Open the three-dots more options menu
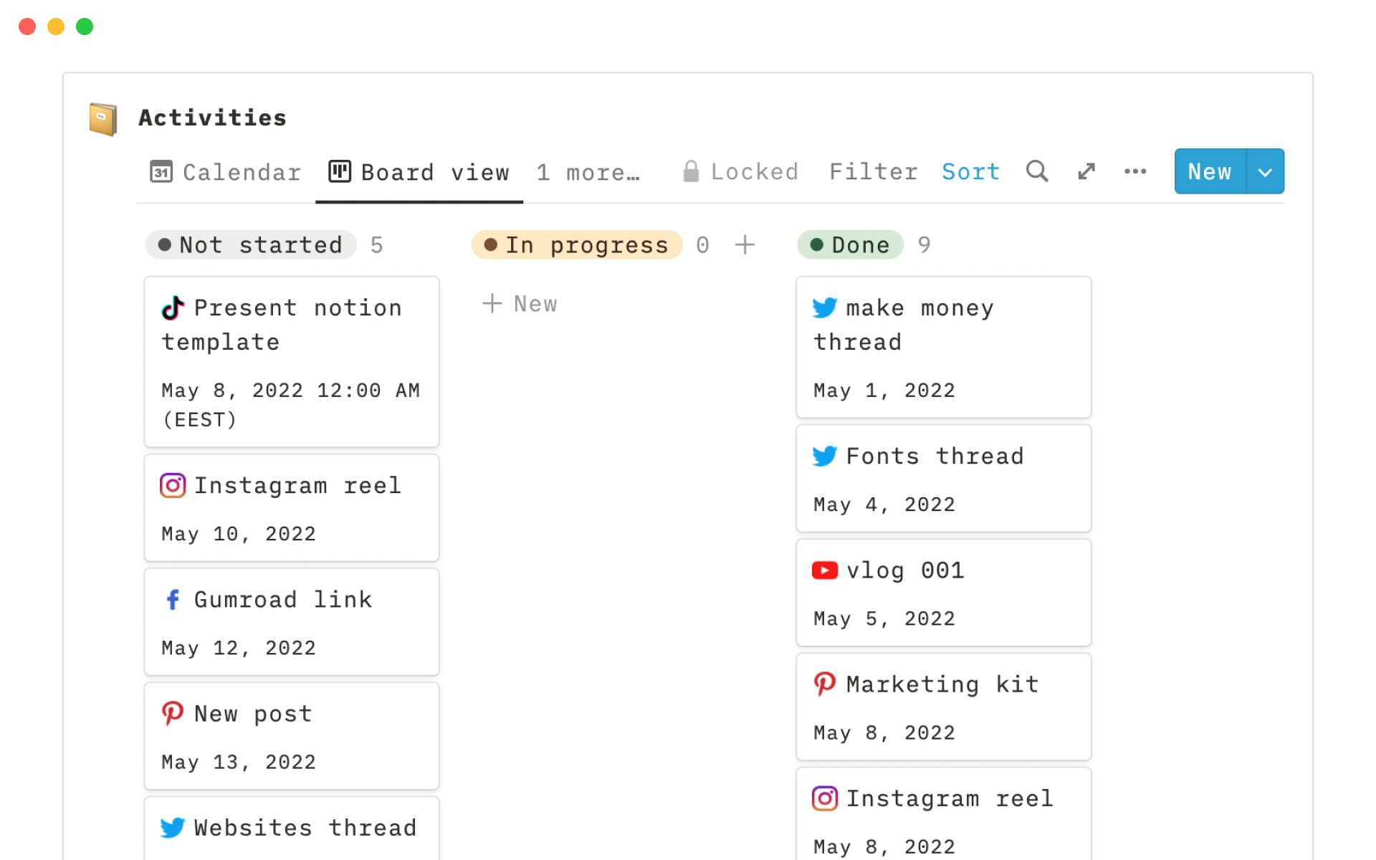This screenshot has height=860, width=1376. click(x=1135, y=171)
